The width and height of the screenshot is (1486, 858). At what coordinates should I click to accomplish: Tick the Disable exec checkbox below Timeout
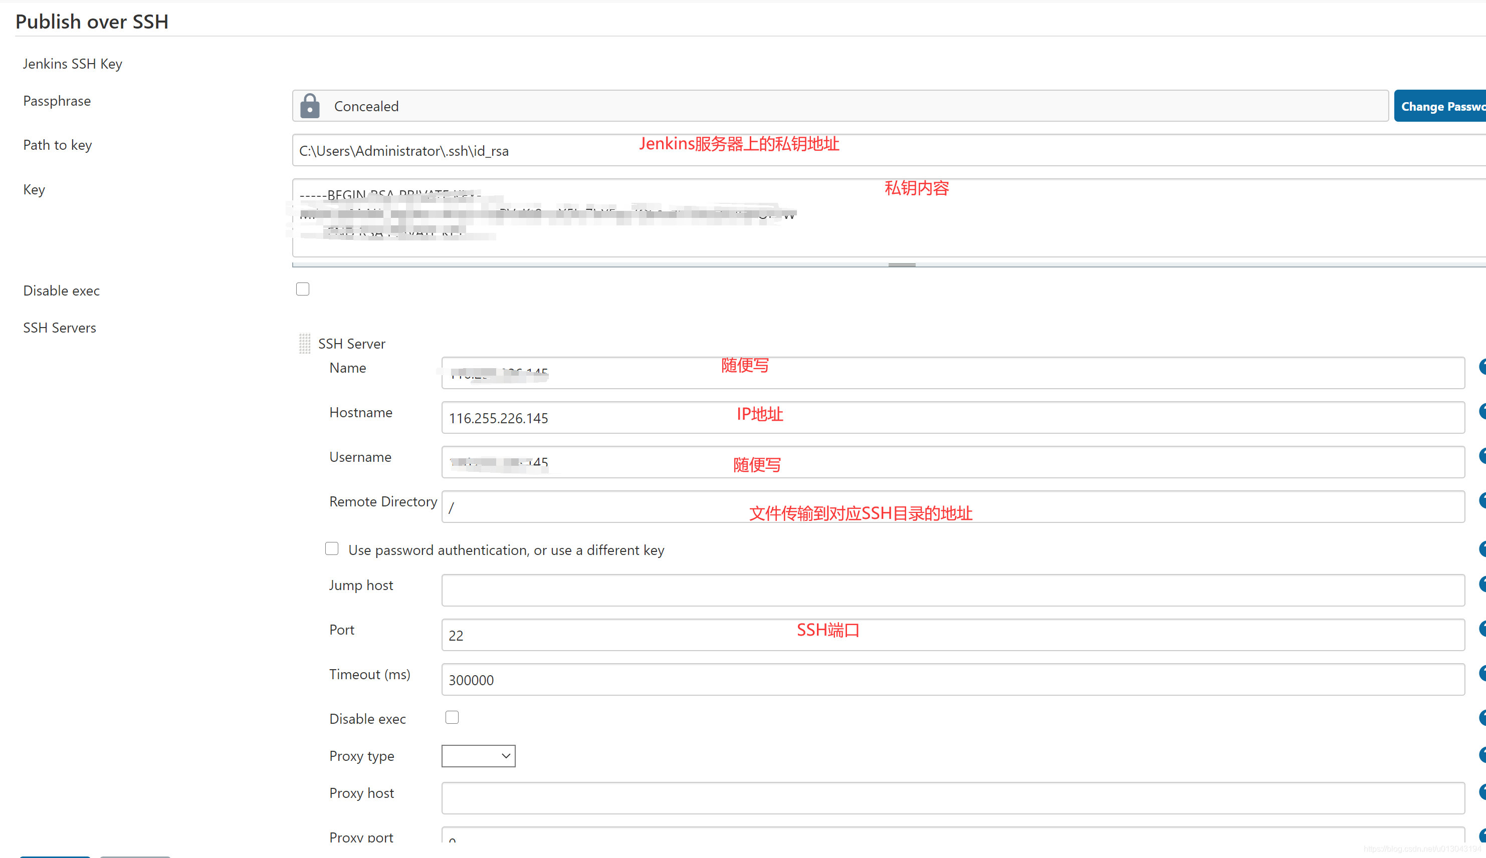(452, 717)
